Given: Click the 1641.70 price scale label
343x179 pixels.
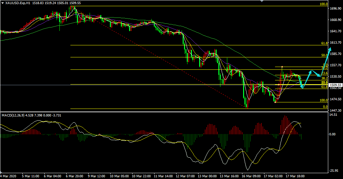Looking at the screenshot, I should [x=335, y=31].
